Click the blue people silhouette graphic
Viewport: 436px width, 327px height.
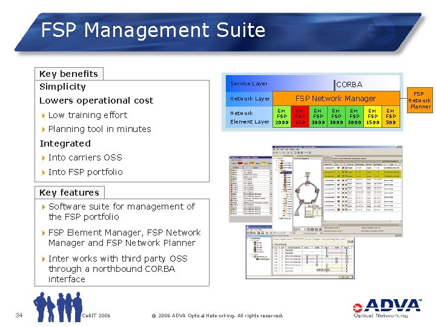click(x=58, y=307)
